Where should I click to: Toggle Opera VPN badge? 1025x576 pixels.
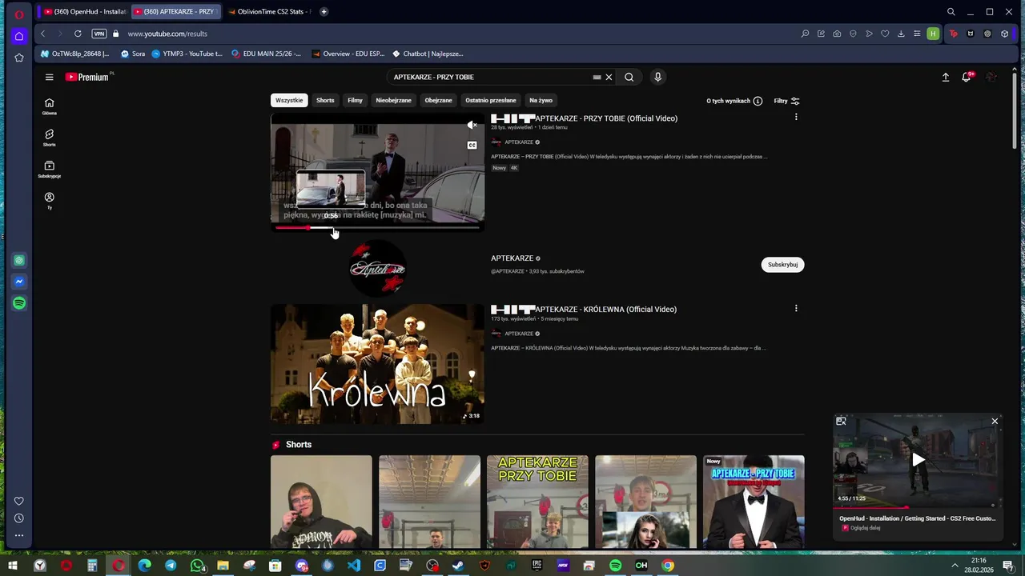point(99,34)
